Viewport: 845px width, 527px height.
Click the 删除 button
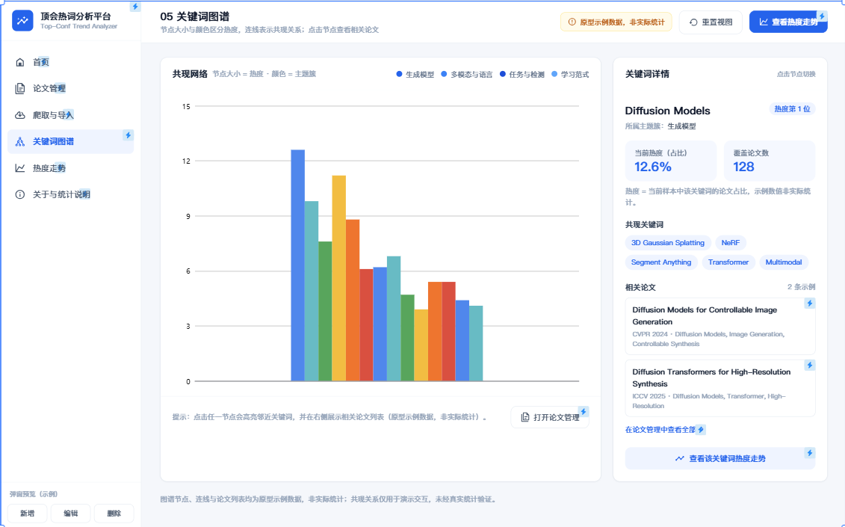coord(114,514)
